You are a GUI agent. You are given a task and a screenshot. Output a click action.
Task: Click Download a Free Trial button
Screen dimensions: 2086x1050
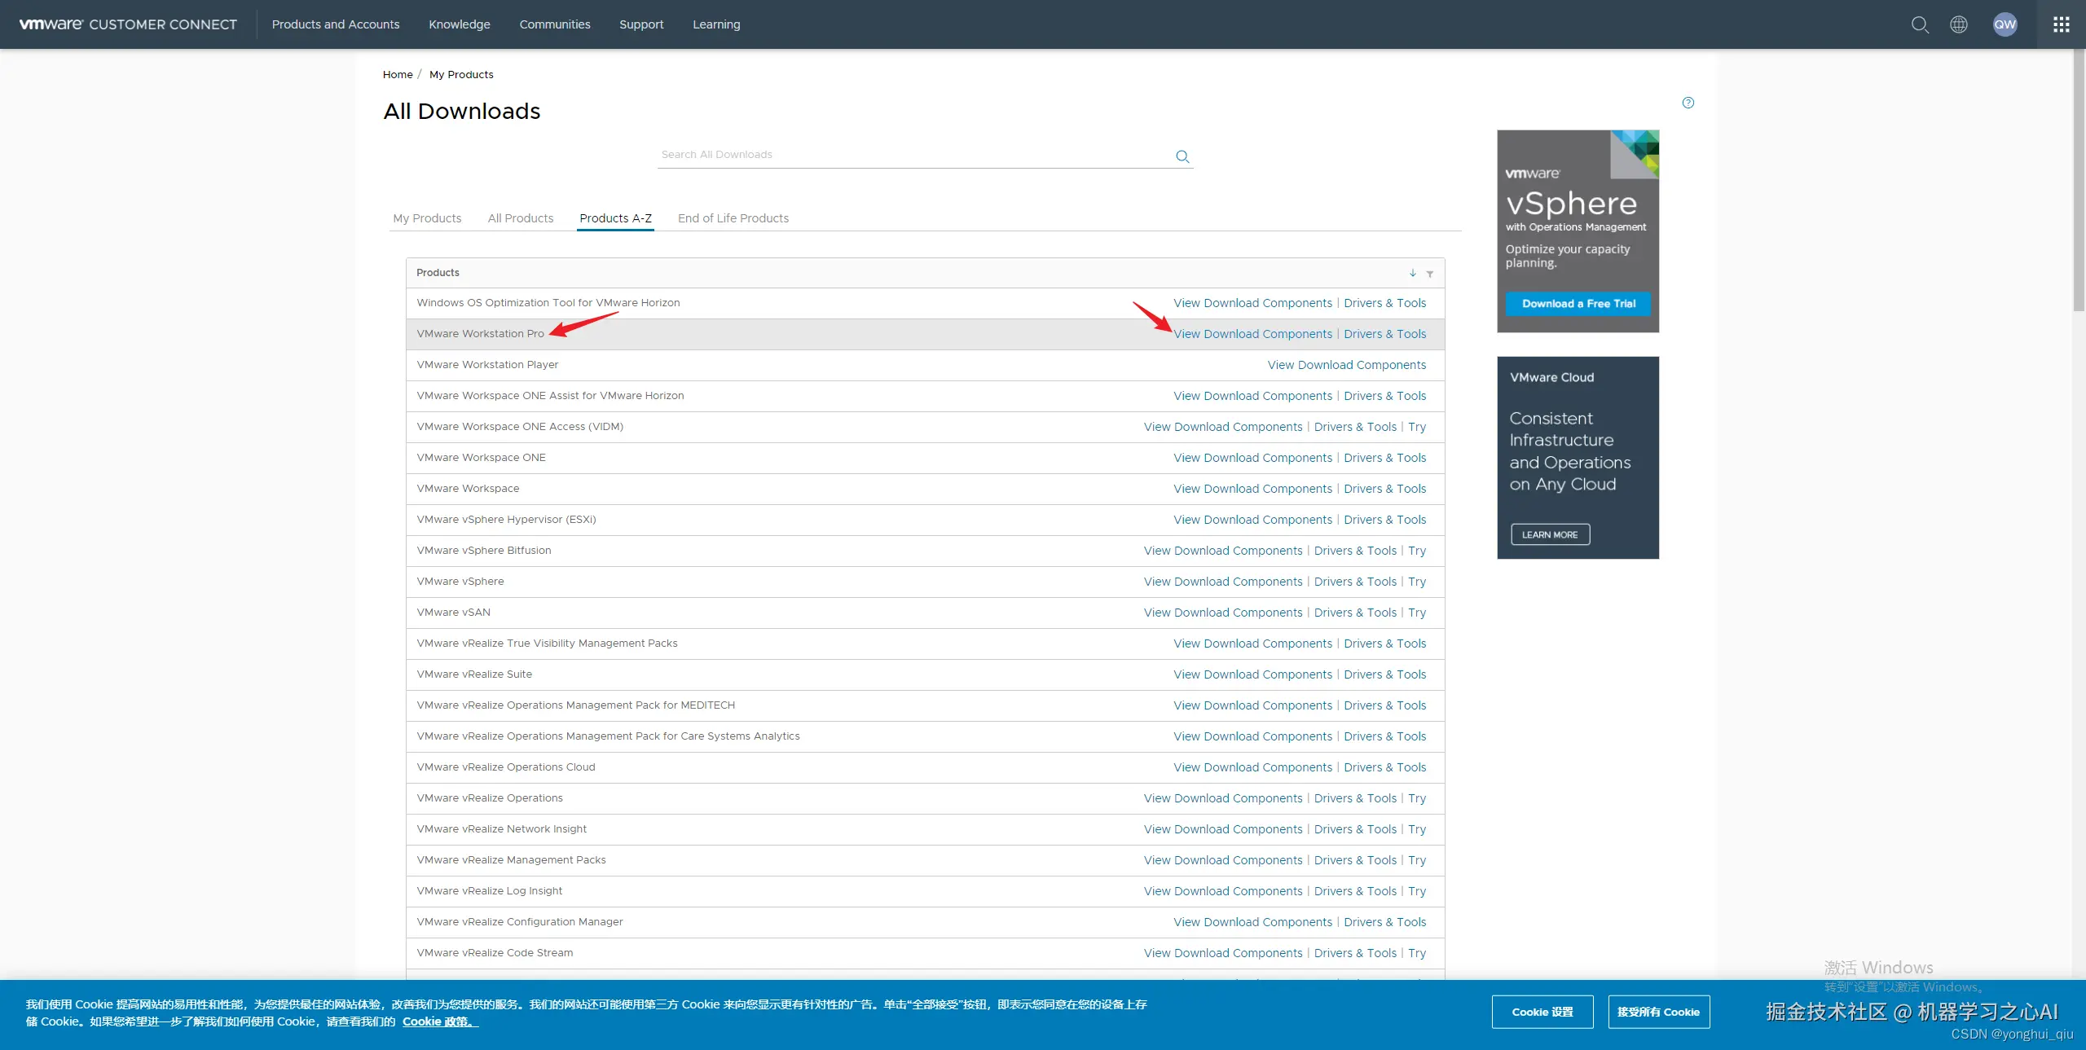[1578, 304]
